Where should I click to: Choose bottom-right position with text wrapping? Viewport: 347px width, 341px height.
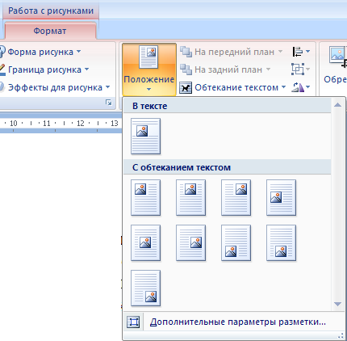[x=145, y=288]
